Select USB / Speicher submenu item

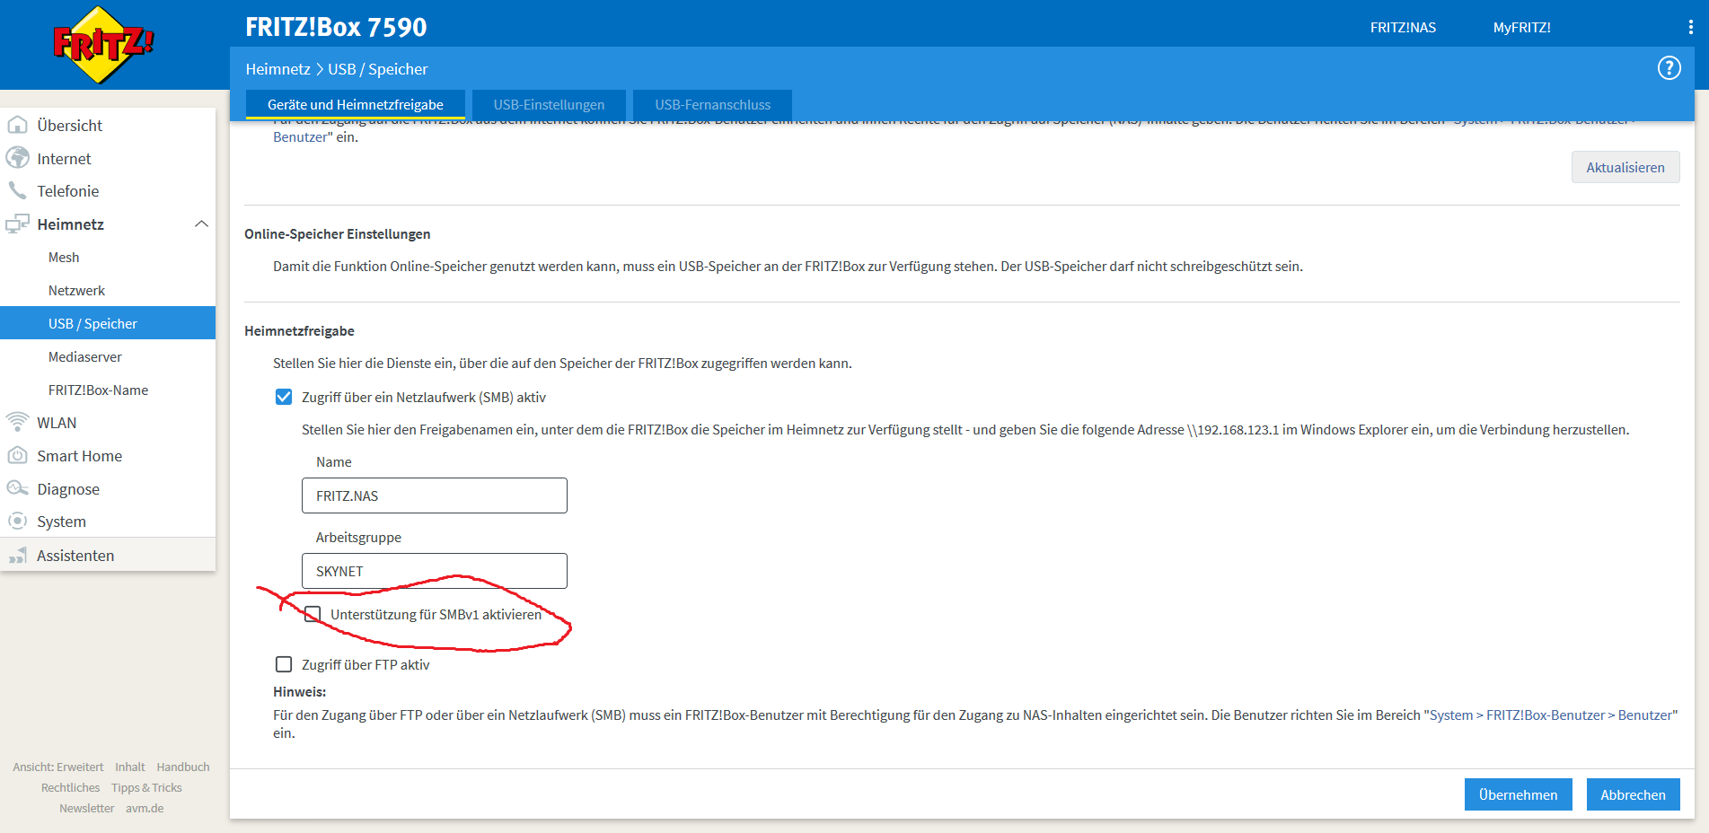[108, 323]
